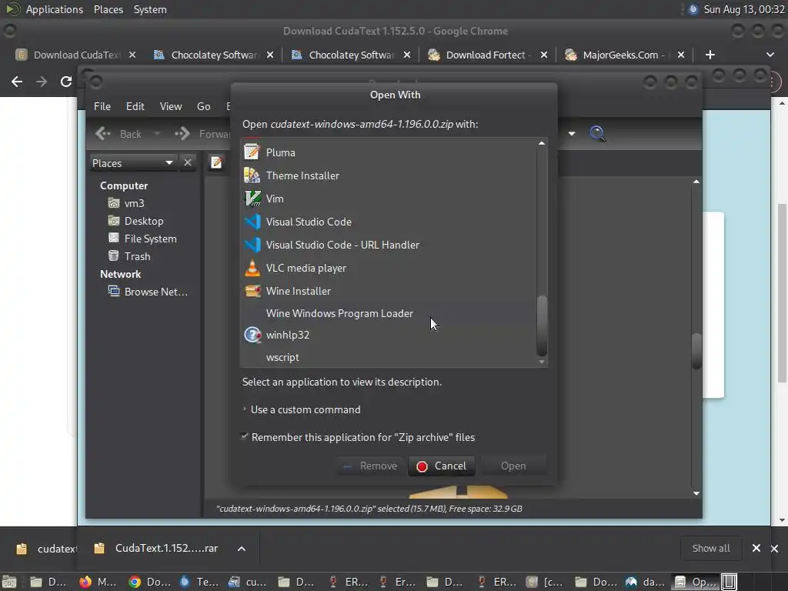Open the Places side pane dropdown
This screenshot has height=591, width=788.
(132, 163)
